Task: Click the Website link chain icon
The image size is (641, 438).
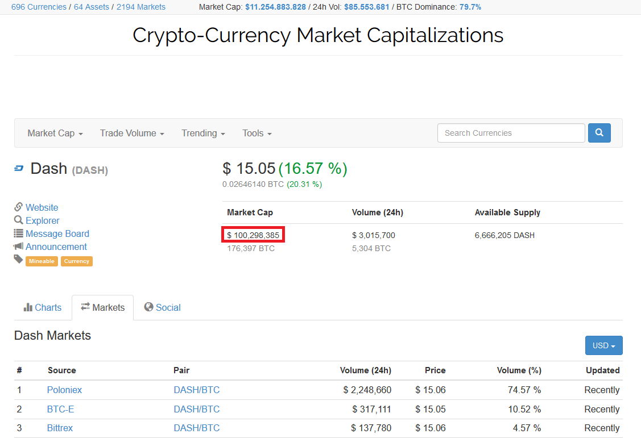Action: (19, 207)
